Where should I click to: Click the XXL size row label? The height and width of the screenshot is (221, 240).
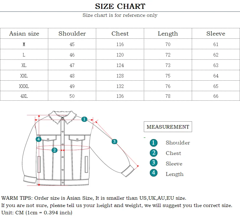tap(24, 76)
